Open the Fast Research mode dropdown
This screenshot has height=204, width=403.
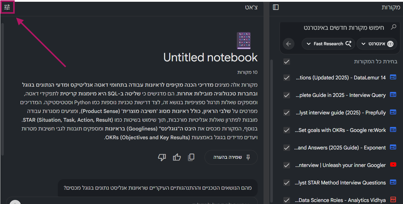point(328,44)
